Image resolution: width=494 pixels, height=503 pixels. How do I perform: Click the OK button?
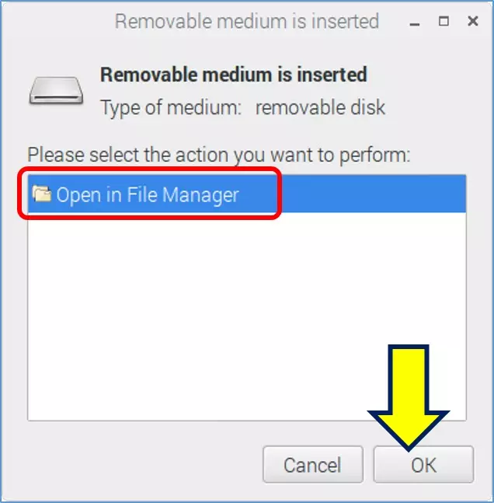click(423, 465)
